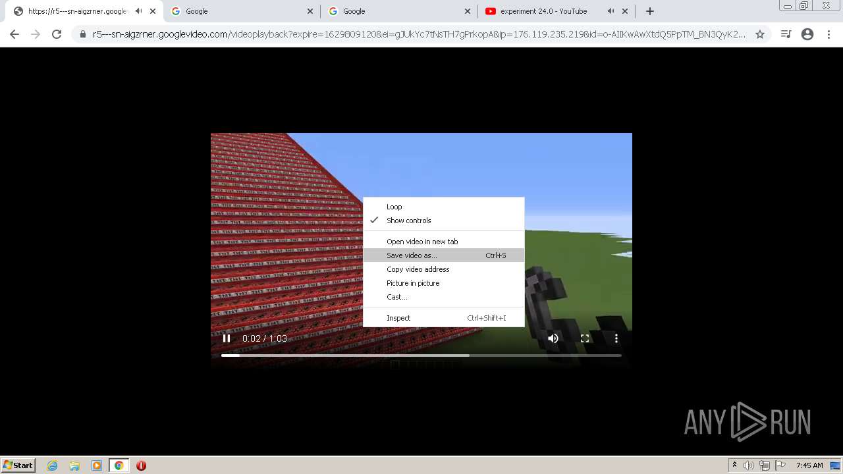Click the browser forward arrow
Image resolution: width=843 pixels, height=474 pixels.
[36, 34]
